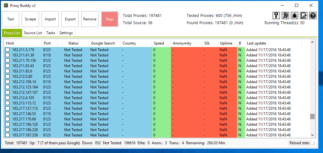The width and height of the screenshot is (323, 153).
Task: Sort by the Speed column header
Action: click(x=161, y=43)
